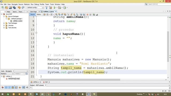
Task: Click the Open Project toolbar icon
Action: (10, 8)
